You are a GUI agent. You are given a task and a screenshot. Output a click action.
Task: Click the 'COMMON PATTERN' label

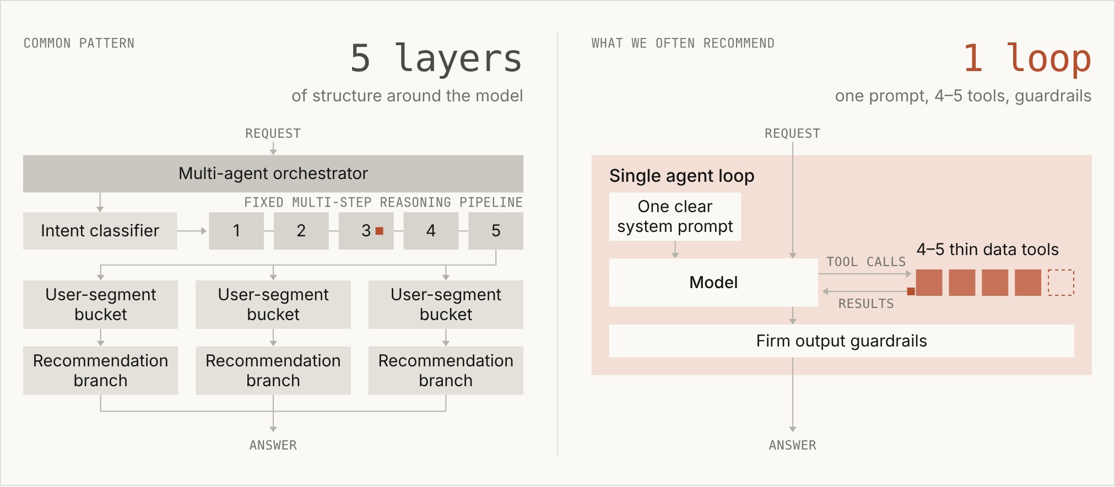[79, 44]
